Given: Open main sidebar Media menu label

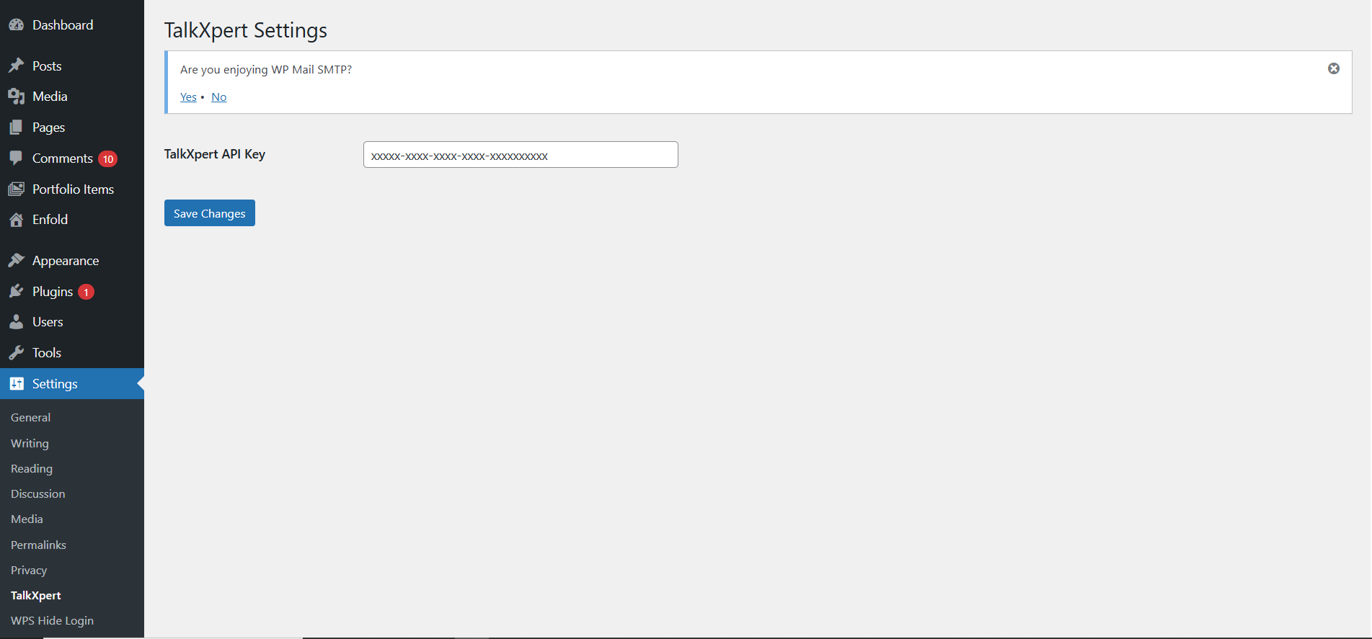Looking at the screenshot, I should (50, 96).
